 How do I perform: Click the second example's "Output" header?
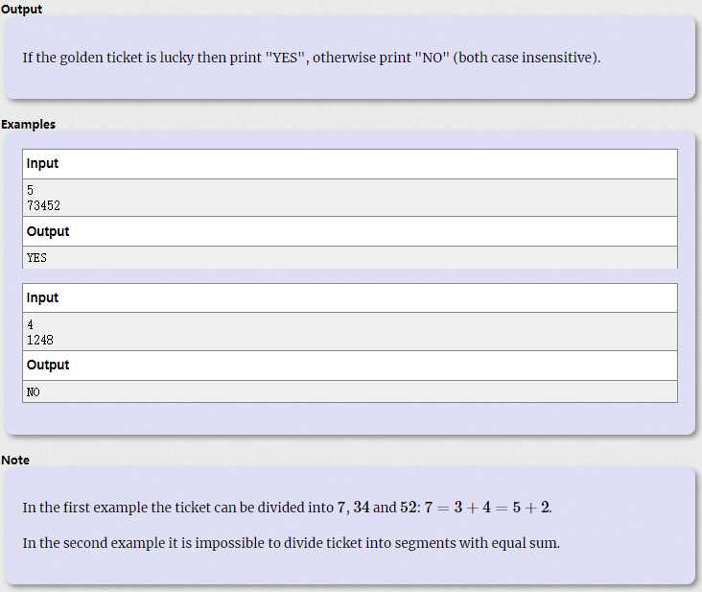pyautogui.click(x=48, y=366)
